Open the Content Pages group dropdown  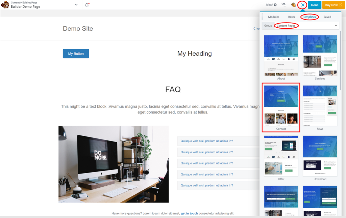coord(306,26)
